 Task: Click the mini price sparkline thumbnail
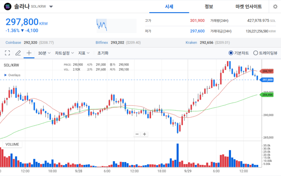[x=116, y=26]
